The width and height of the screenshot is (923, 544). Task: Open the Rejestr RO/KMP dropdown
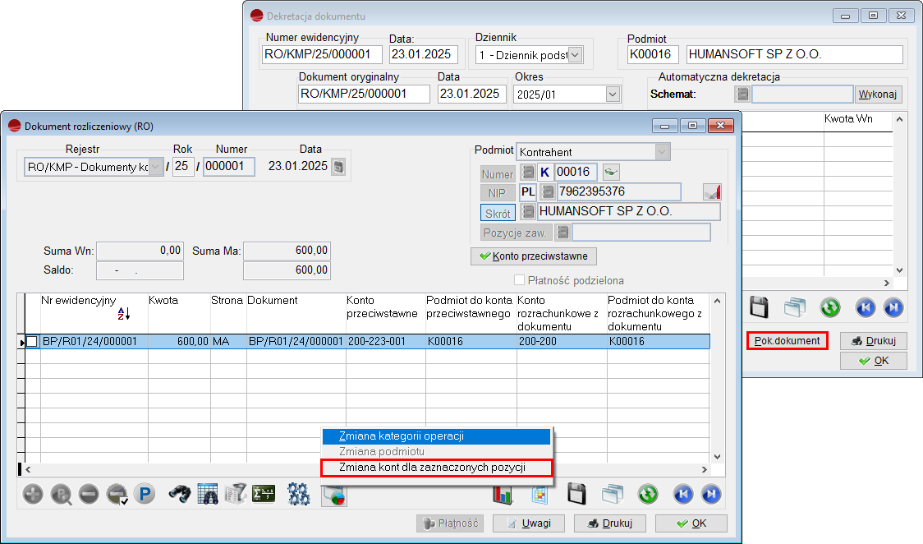coord(155,167)
